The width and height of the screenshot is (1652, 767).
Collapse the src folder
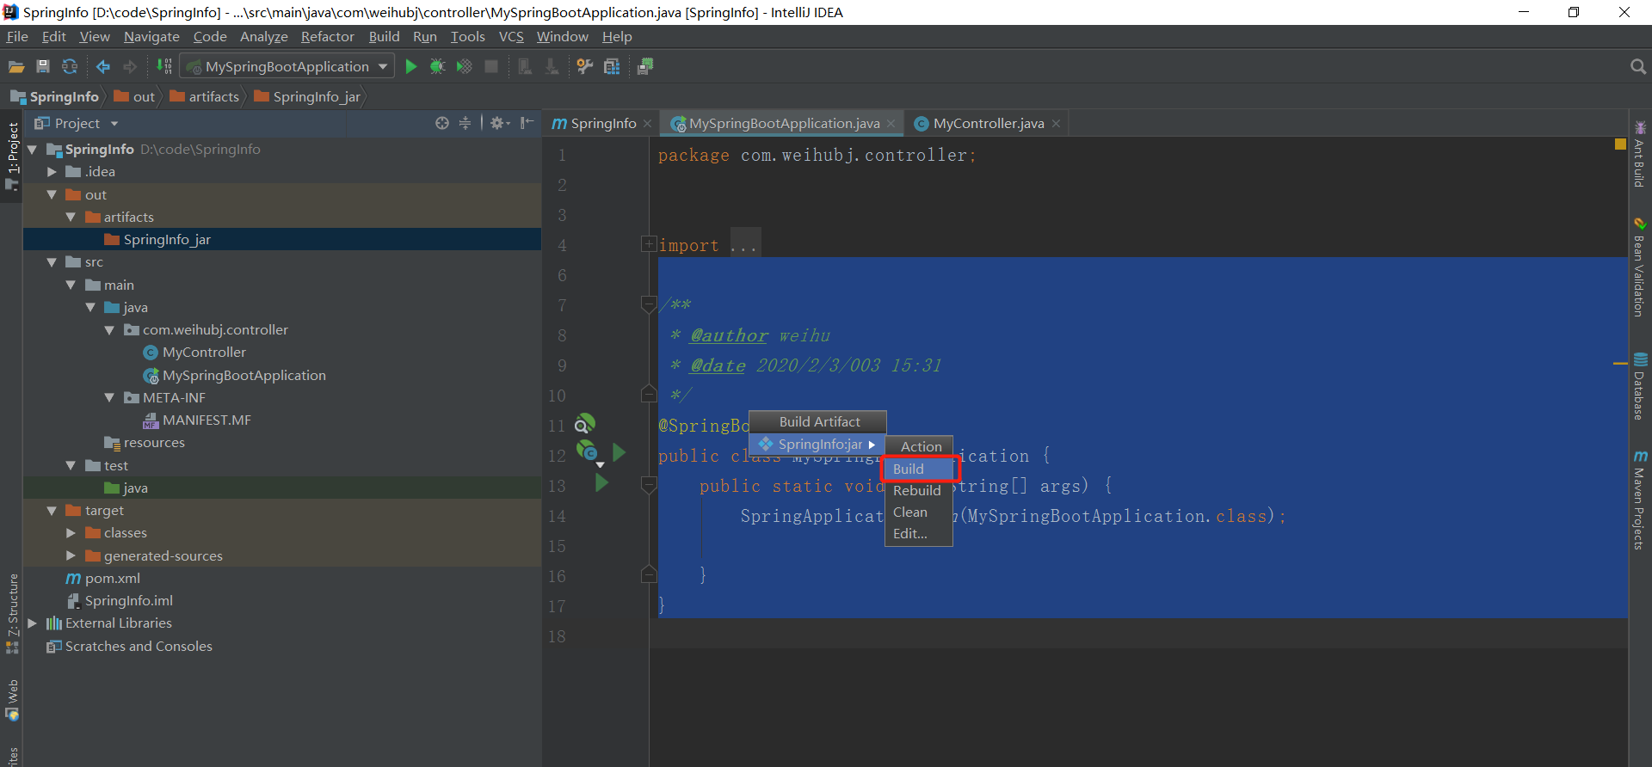pyautogui.click(x=52, y=262)
